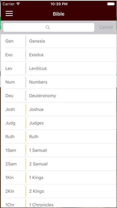Cancel the search
Screen dimensions: 117x208
(106, 27)
